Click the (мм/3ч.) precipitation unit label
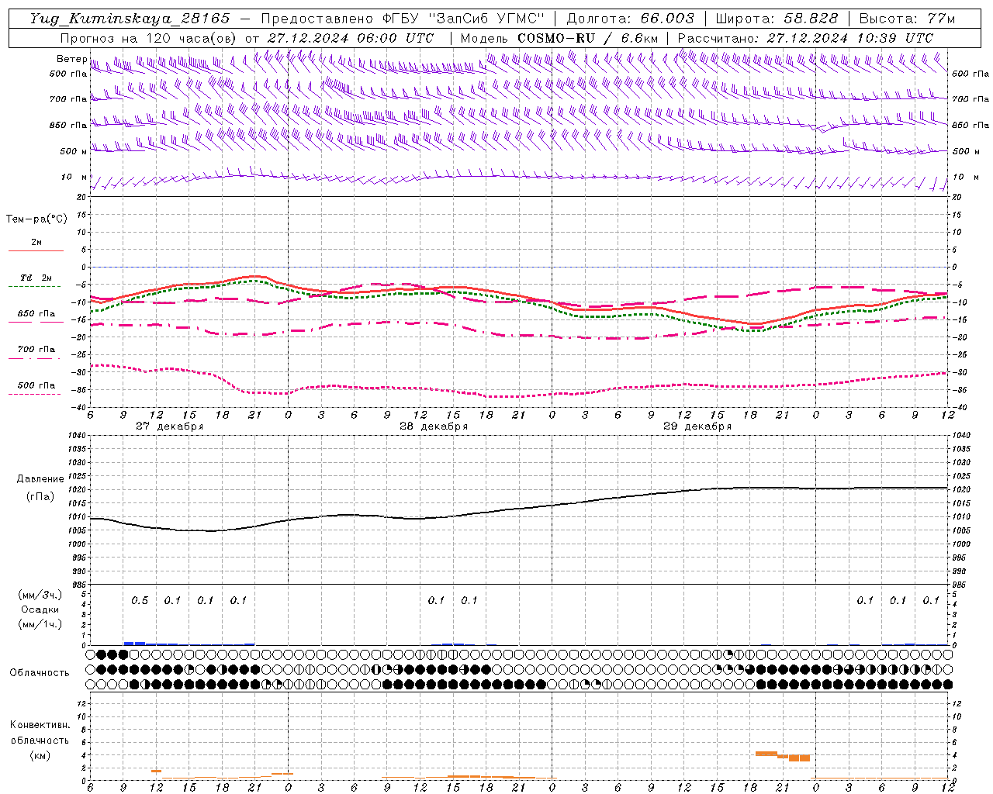The height and width of the screenshot is (794, 993). click(40, 595)
